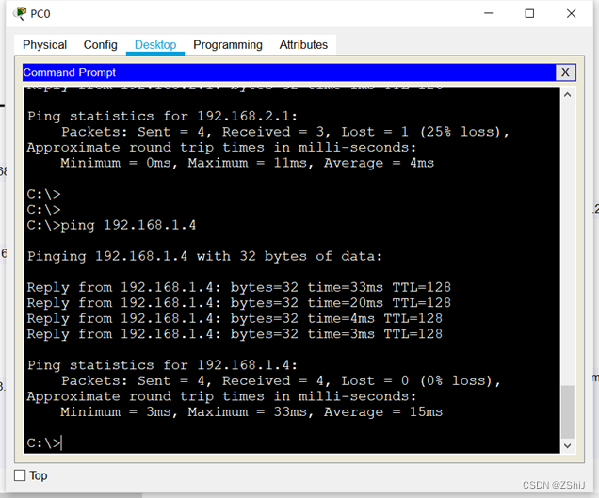
Task: Click the reply line with time=4ms
Action: tap(235, 319)
